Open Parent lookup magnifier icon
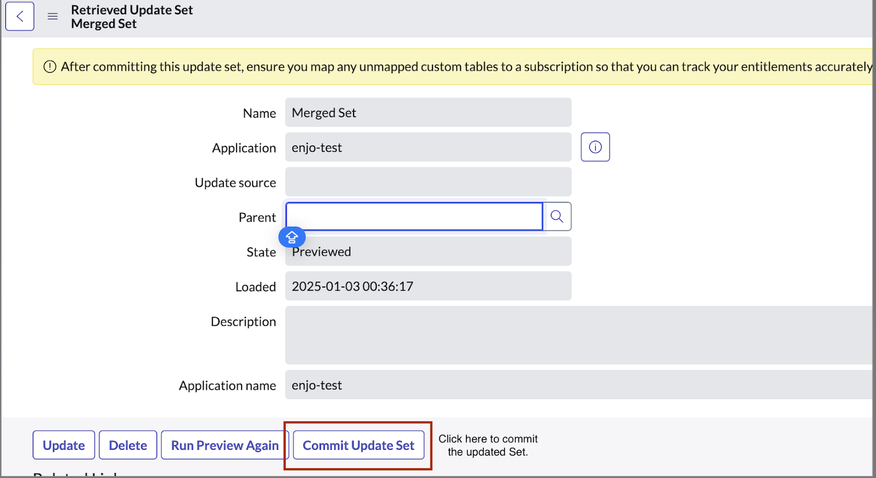Viewport: 876px width, 478px height. click(557, 216)
